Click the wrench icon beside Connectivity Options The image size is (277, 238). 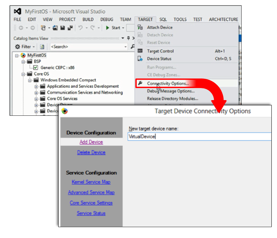[140, 83]
